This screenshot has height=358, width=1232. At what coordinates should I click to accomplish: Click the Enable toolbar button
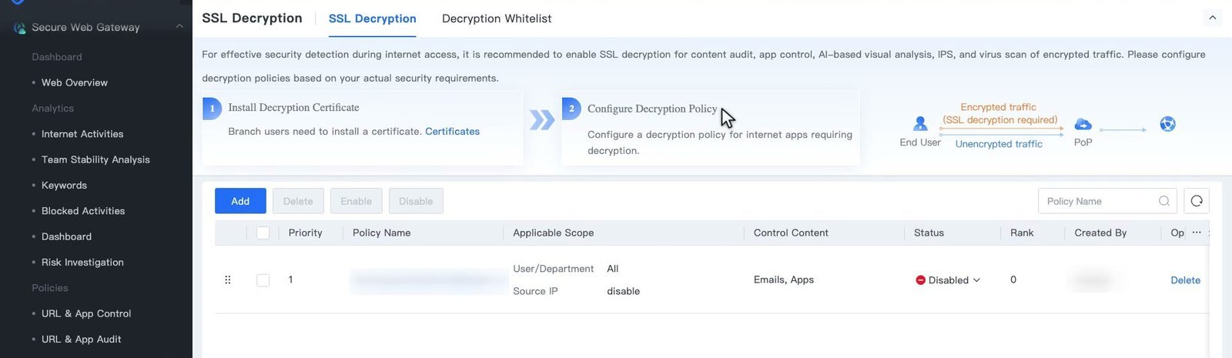pos(356,201)
